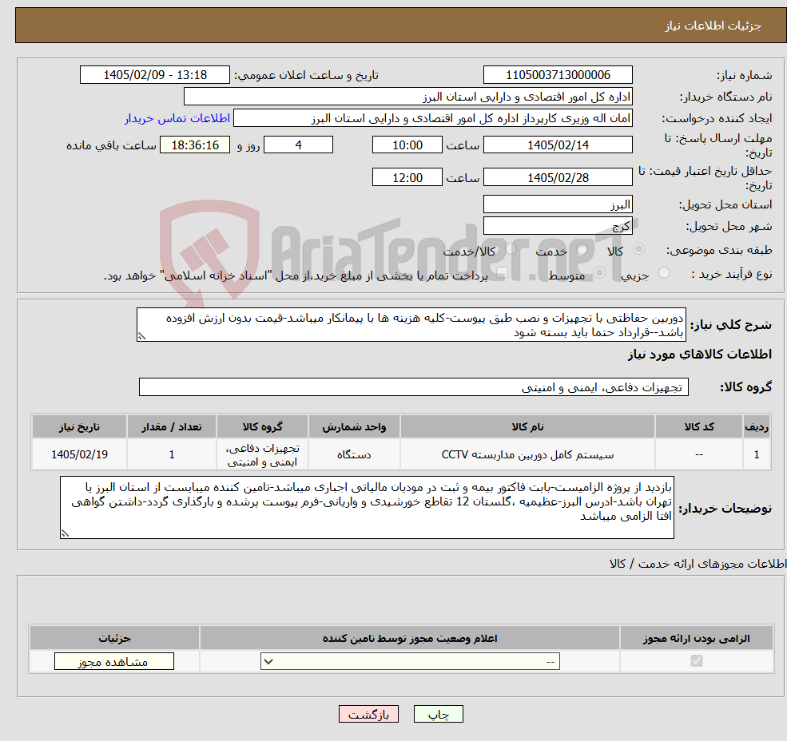Click the deadline time field 10:00

(x=407, y=145)
